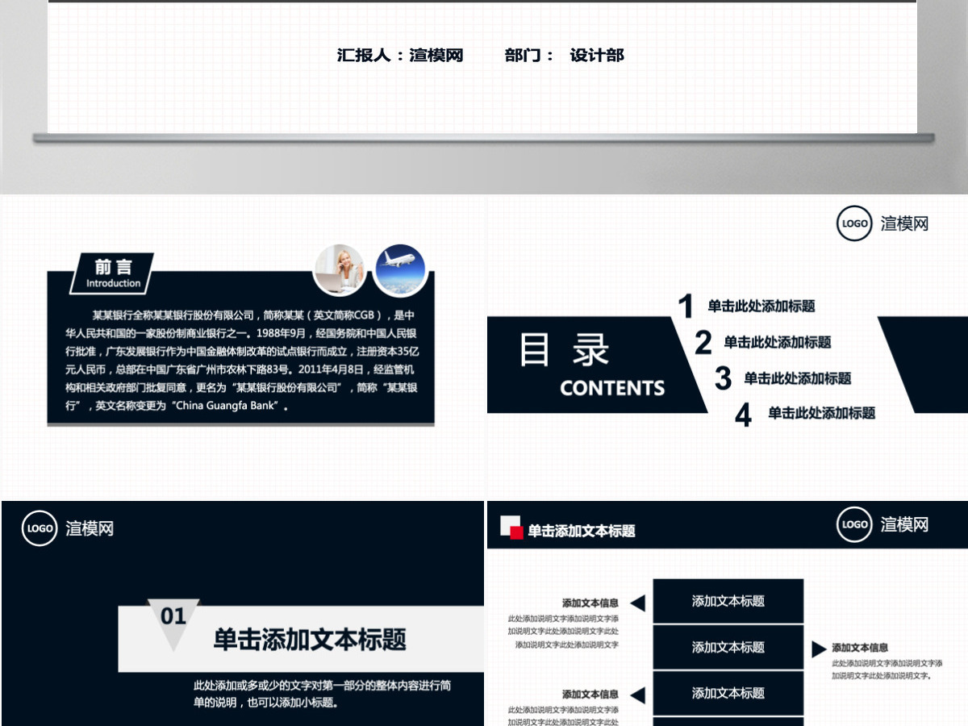Viewport: 968px width, 726px height.
Task: Click the topmost left-pointing arrow on diagram slide
Action: click(637, 603)
